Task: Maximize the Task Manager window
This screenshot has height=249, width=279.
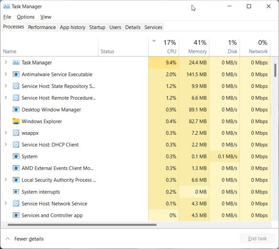Action: pyautogui.click(x=249, y=6)
